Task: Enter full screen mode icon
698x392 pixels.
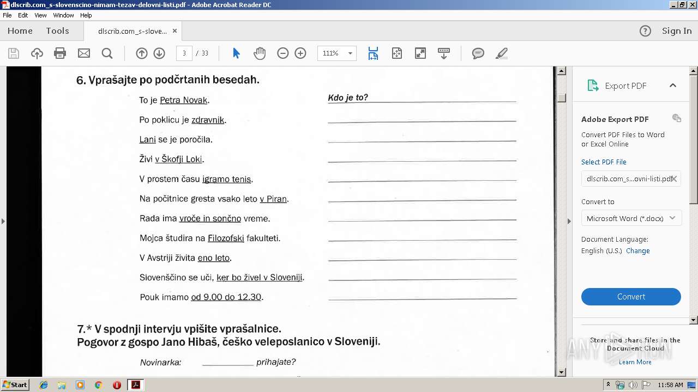Action: [420, 53]
